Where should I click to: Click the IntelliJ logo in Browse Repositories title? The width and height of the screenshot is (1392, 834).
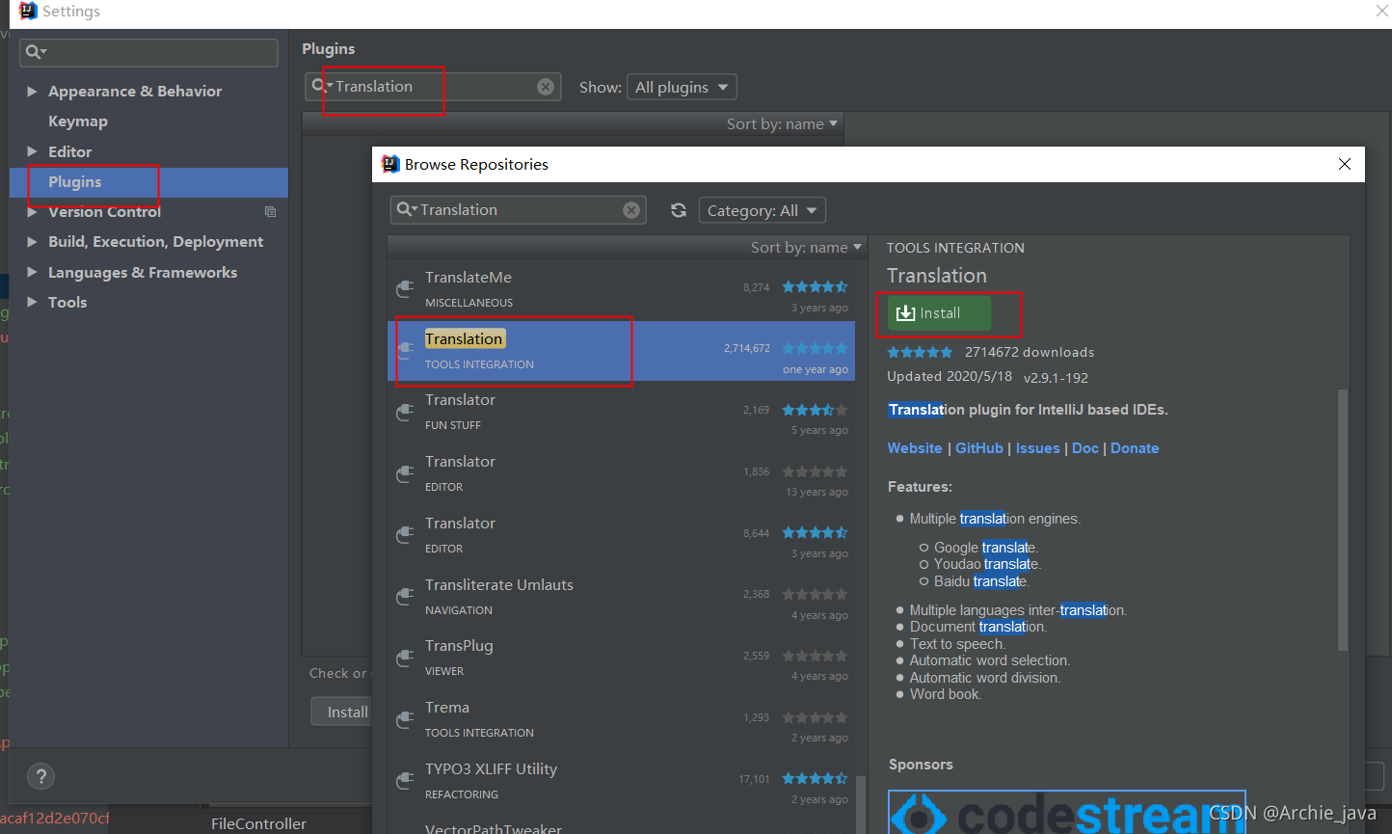(390, 164)
